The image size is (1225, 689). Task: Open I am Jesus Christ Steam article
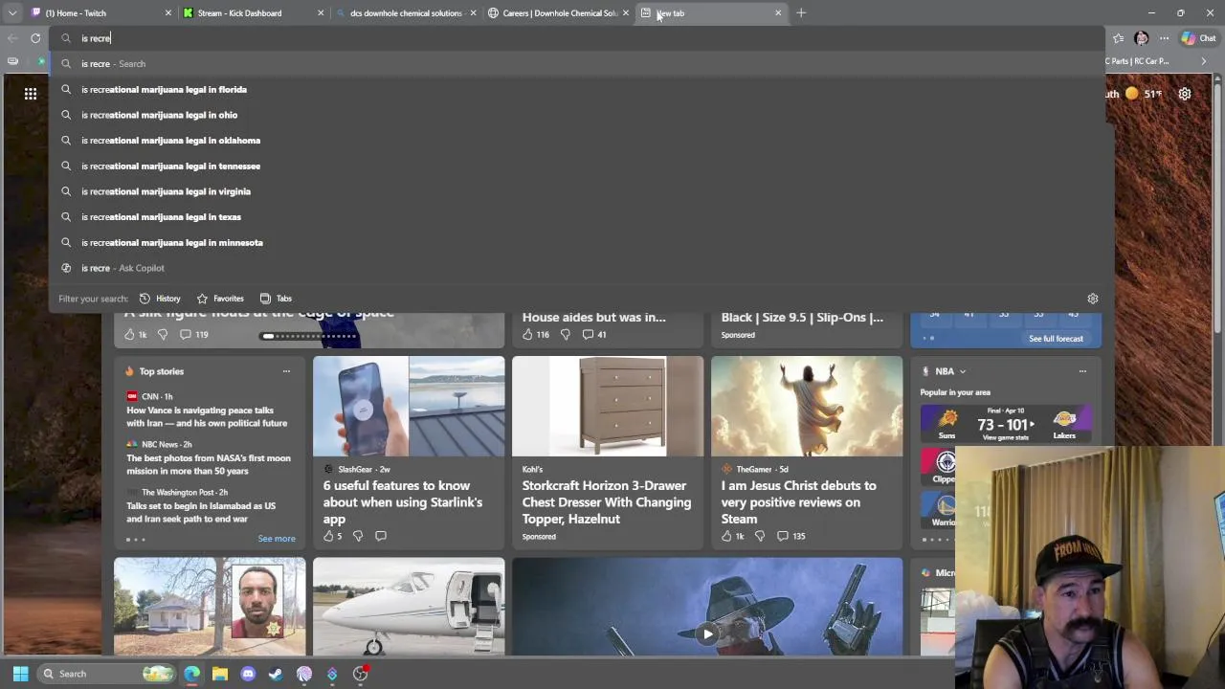(x=798, y=502)
